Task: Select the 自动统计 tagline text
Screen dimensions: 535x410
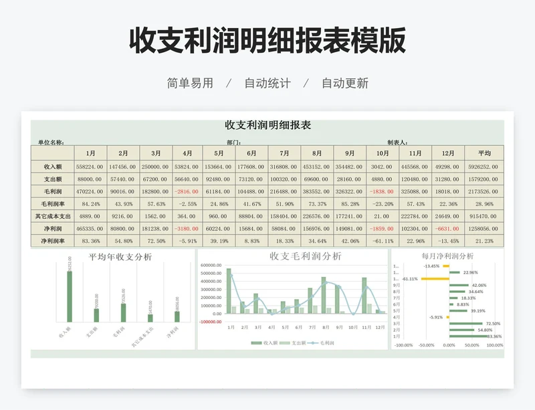Action: pyautogui.click(x=267, y=83)
